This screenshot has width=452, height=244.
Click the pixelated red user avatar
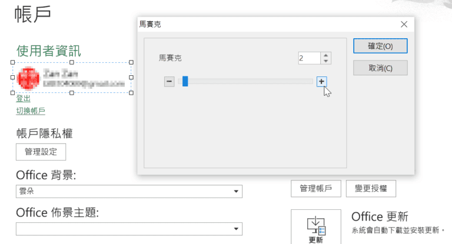28,78
